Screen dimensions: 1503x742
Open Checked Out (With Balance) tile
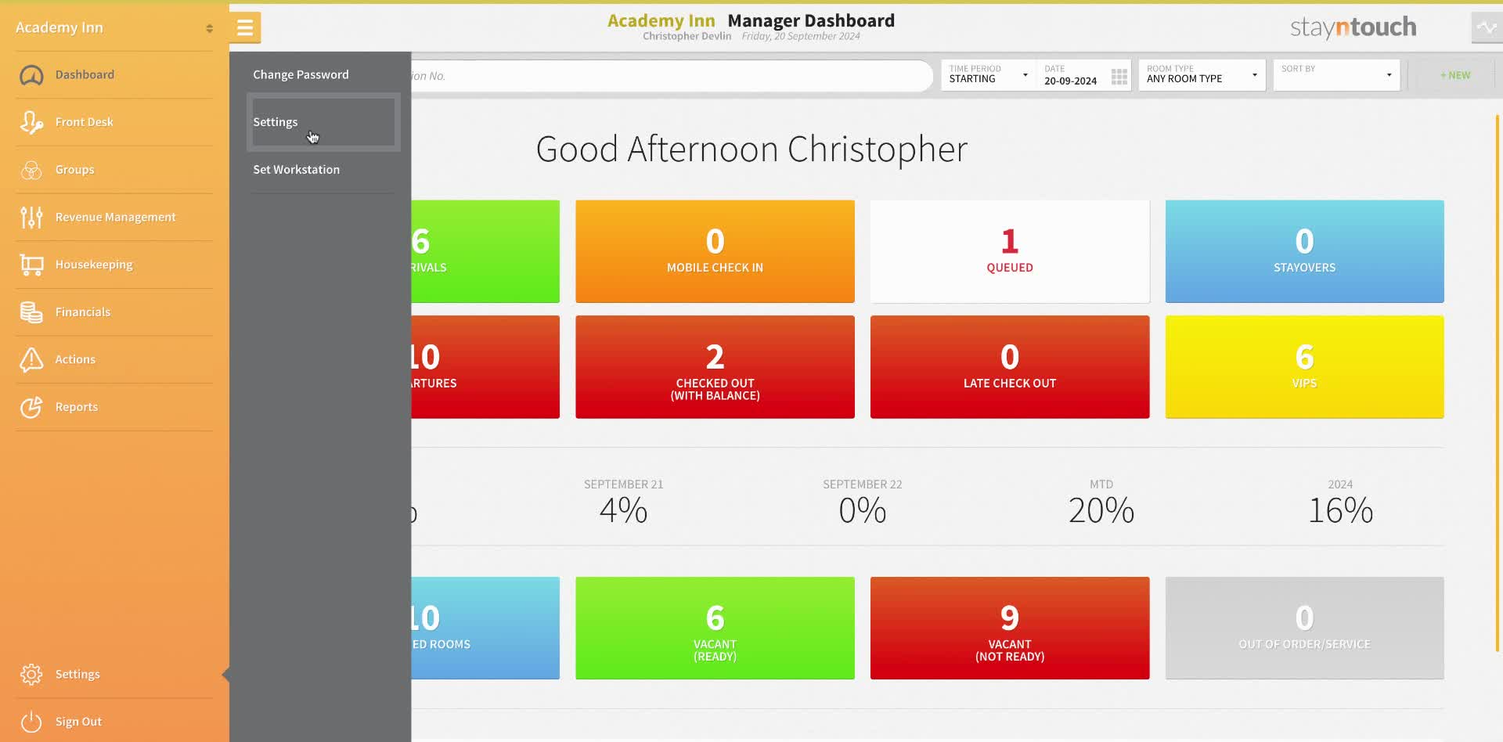pos(715,367)
